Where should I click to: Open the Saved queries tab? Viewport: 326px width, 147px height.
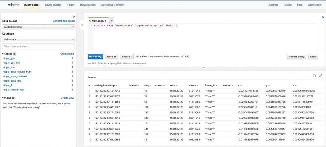(x=53, y=5)
